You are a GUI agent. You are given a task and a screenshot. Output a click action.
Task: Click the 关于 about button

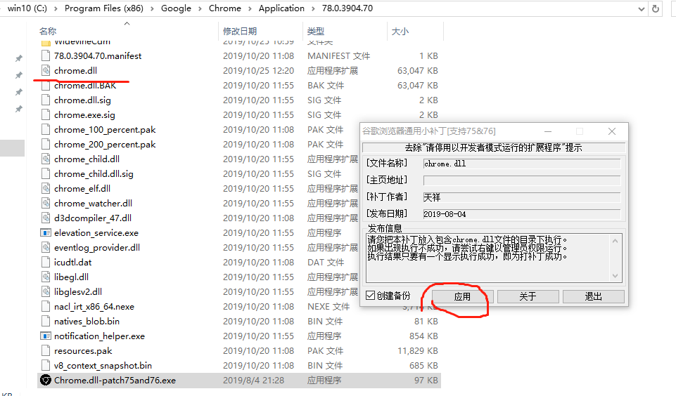[x=528, y=296]
